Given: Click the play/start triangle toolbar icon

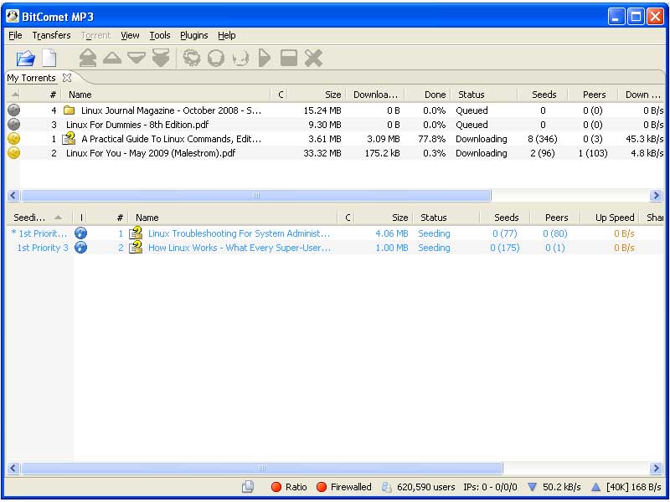Looking at the screenshot, I should point(265,58).
